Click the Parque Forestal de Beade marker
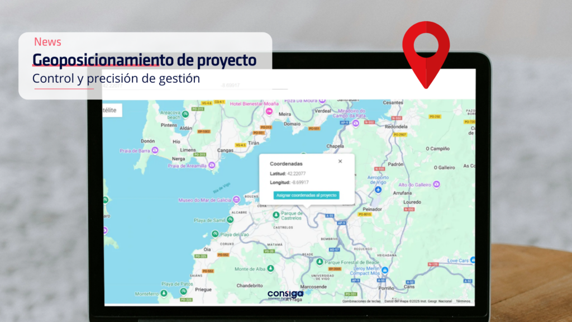Screen dimensions: 572x322 (x=319, y=262)
